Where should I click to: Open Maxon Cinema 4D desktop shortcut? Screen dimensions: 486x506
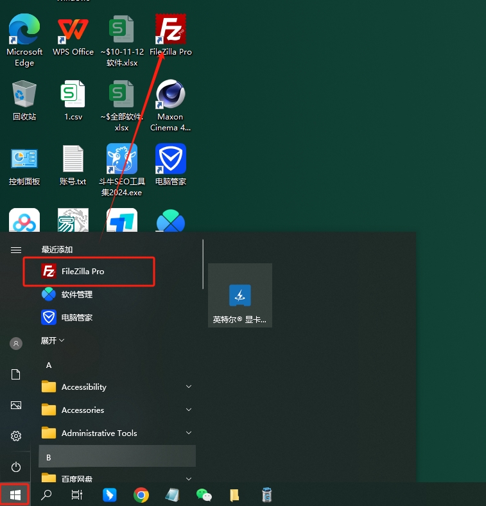pyautogui.click(x=170, y=105)
